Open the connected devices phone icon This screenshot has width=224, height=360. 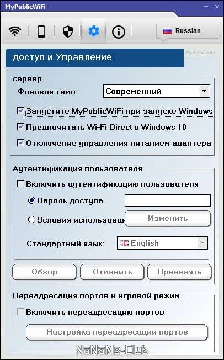(x=41, y=31)
